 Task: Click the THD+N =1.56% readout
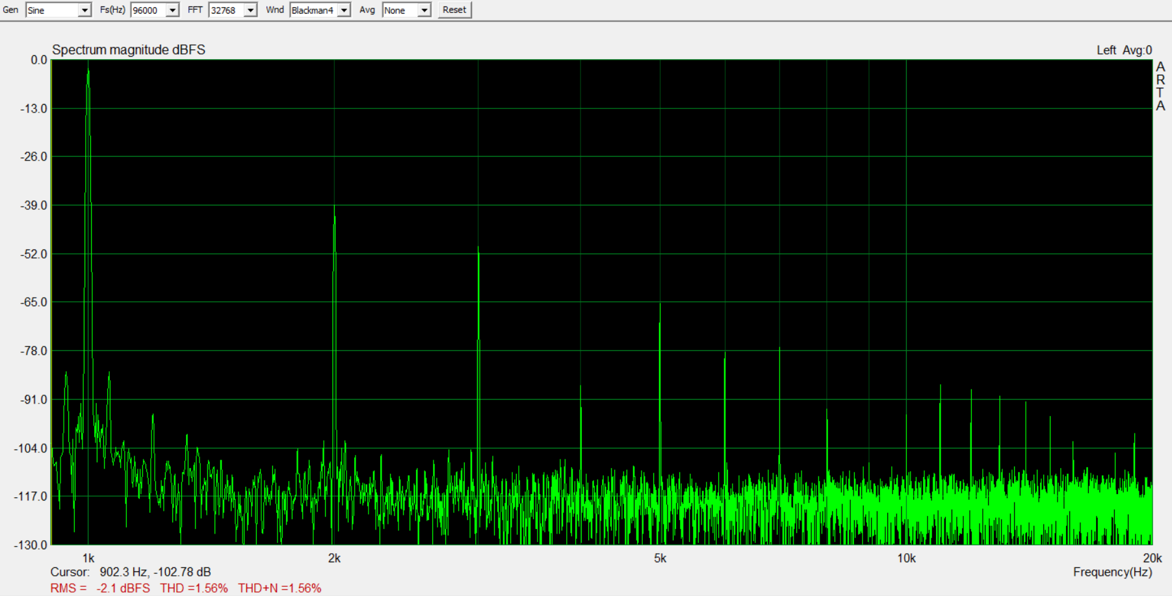[x=280, y=588]
